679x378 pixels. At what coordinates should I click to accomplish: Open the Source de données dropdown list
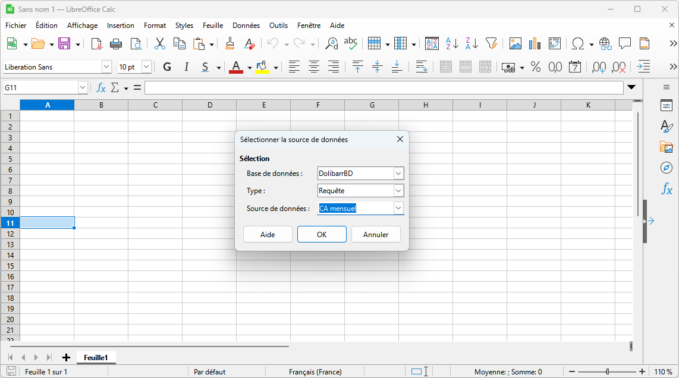pos(398,208)
